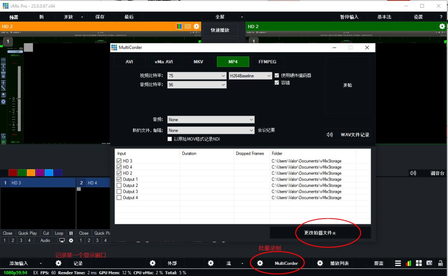Uncheck HD 2 in the input list
Image resolution: width=448 pixels, height=276 pixels.
(x=119, y=173)
